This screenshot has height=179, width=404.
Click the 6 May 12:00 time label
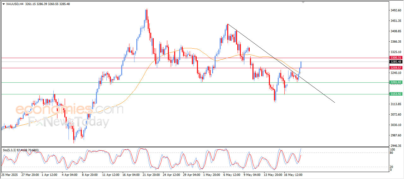tap(232, 175)
